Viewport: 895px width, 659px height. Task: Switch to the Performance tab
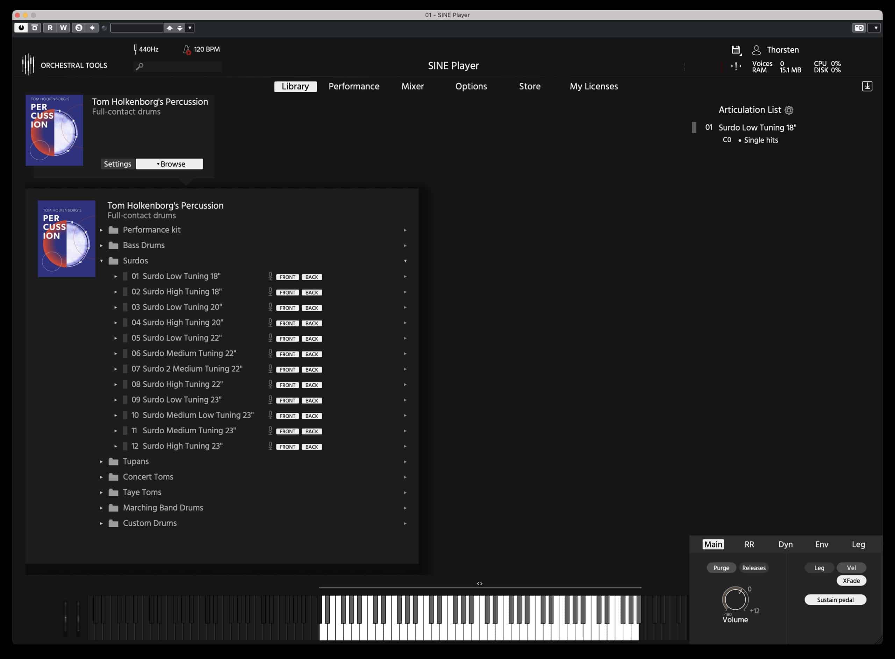(x=353, y=86)
